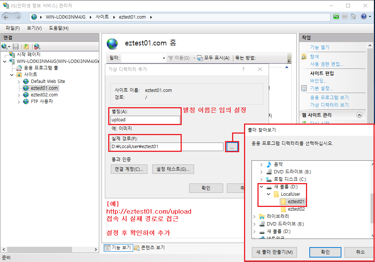Click the home icon in the address bar

(353, 17)
